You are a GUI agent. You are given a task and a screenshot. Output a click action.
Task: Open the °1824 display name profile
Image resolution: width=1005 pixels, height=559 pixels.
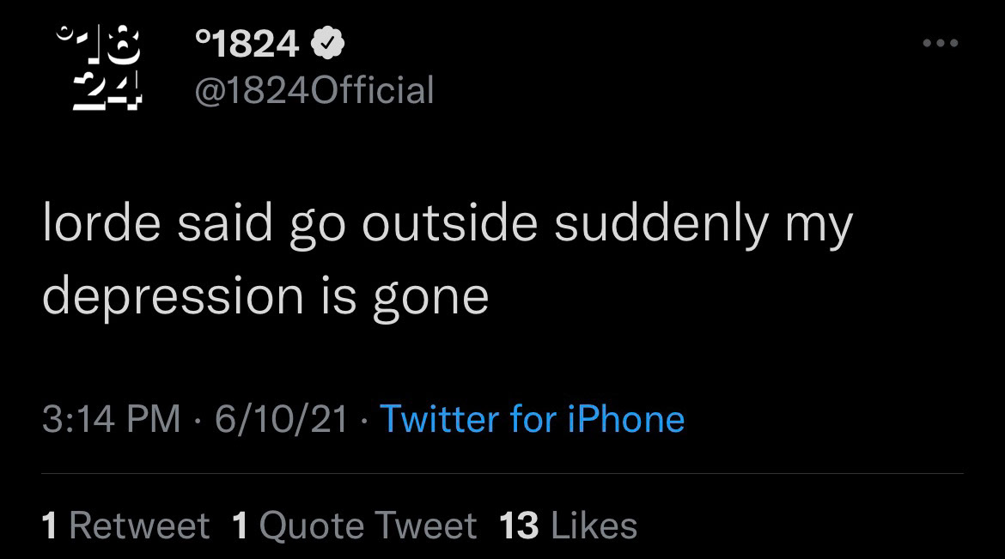click(247, 43)
